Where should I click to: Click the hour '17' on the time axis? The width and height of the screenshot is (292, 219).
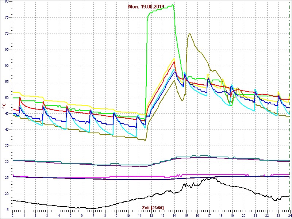(209, 216)
